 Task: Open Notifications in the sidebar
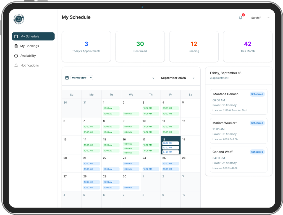[x=33, y=65]
